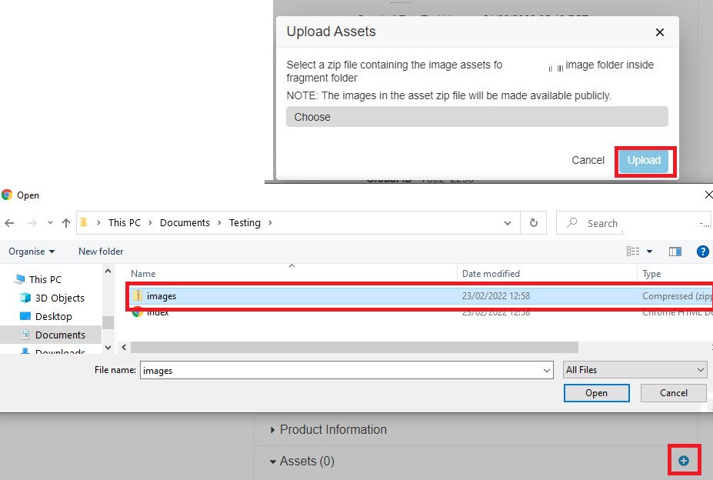The height and width of the screenshot is (480, 713).
Task: Go up one folder level
Action: tap(65, 223)
